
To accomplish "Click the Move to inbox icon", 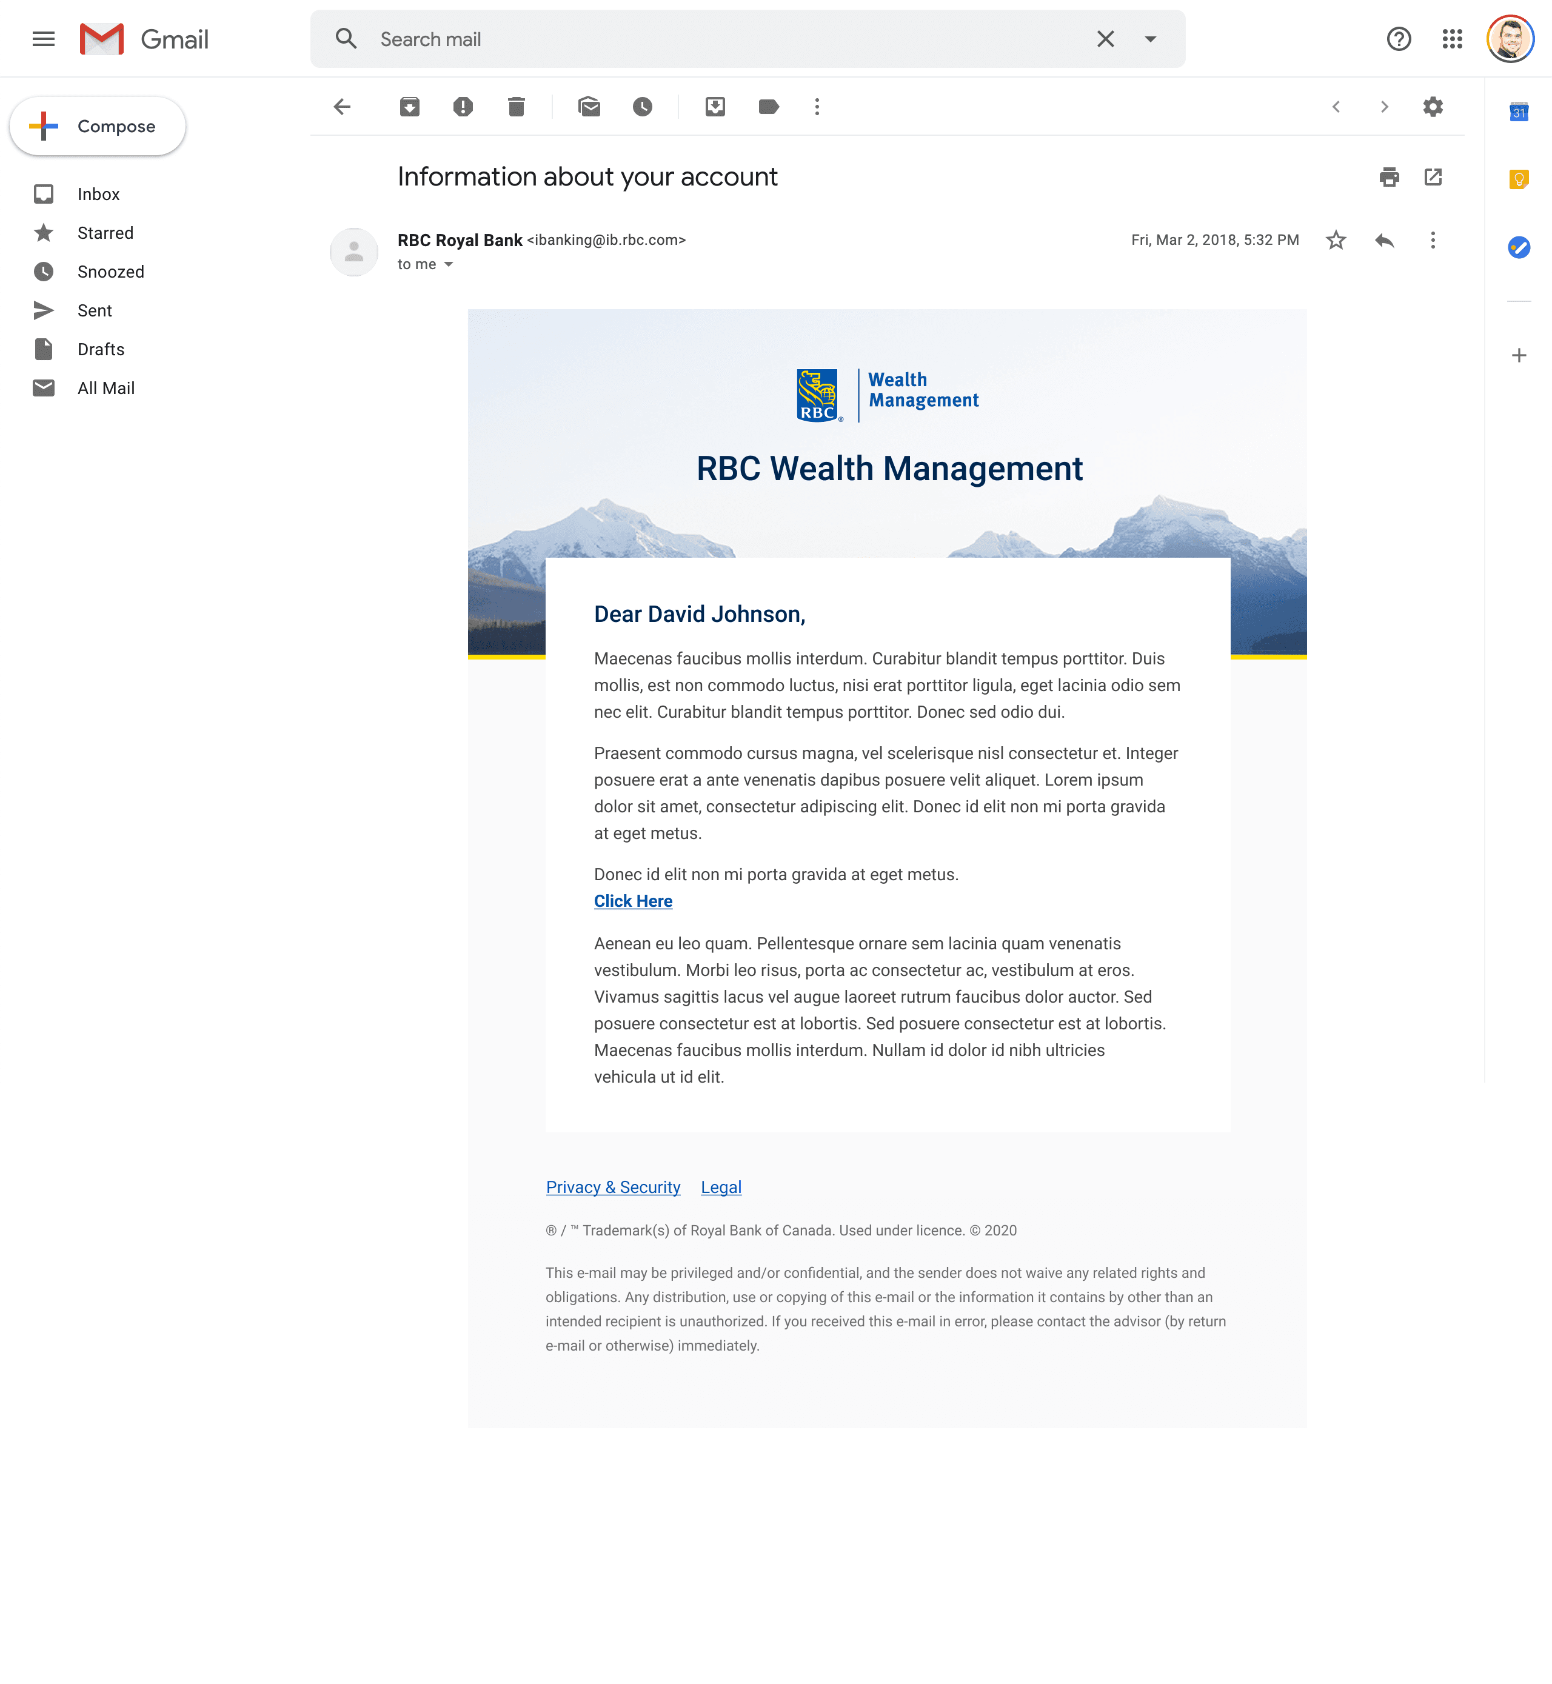I will click(x=715, y=107).
